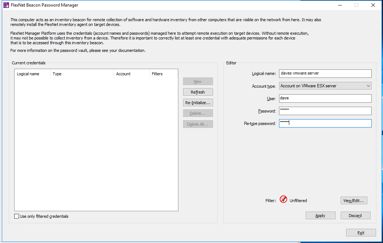This screenshot has height=243, width=383.
Task: Exit the Password Manager
Action: tap(361, 233)
